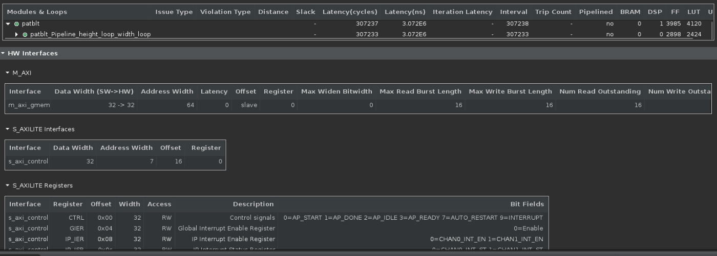Click the CHAN0_INT_EN bit fields cell

[x=487, y=239]
